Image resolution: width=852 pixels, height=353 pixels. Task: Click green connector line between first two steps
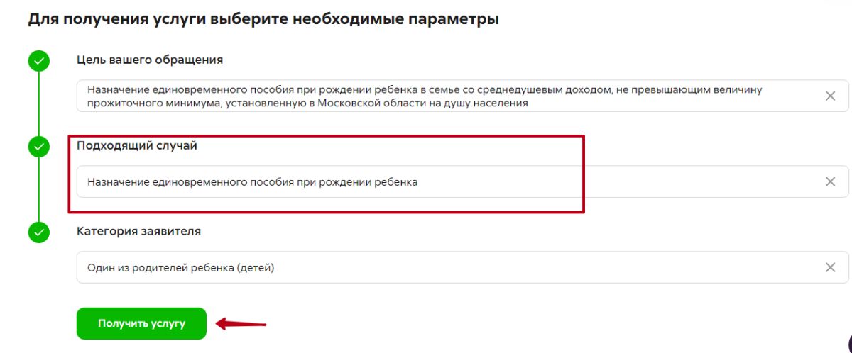[x=39, y=103]
